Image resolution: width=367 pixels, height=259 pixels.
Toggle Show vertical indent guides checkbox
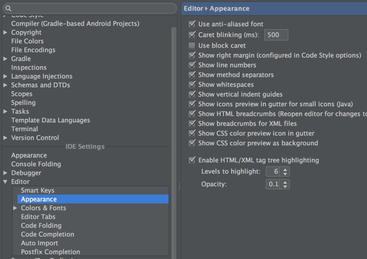coord(192,94)
